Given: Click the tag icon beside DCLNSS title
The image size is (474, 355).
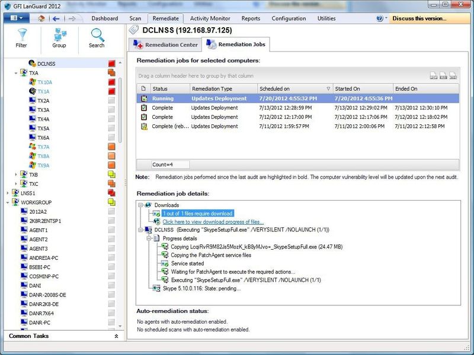Looking at the screenshot, I should pyautogui.click(x=133, y=30).
